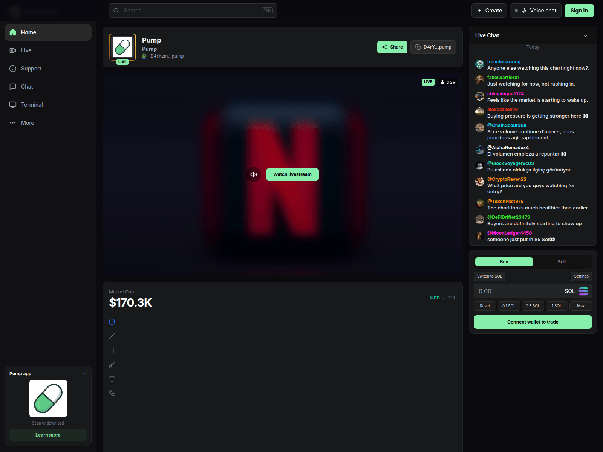
Task: Click chimpingout024's chat avatar
Action: (x=480, y=96)
